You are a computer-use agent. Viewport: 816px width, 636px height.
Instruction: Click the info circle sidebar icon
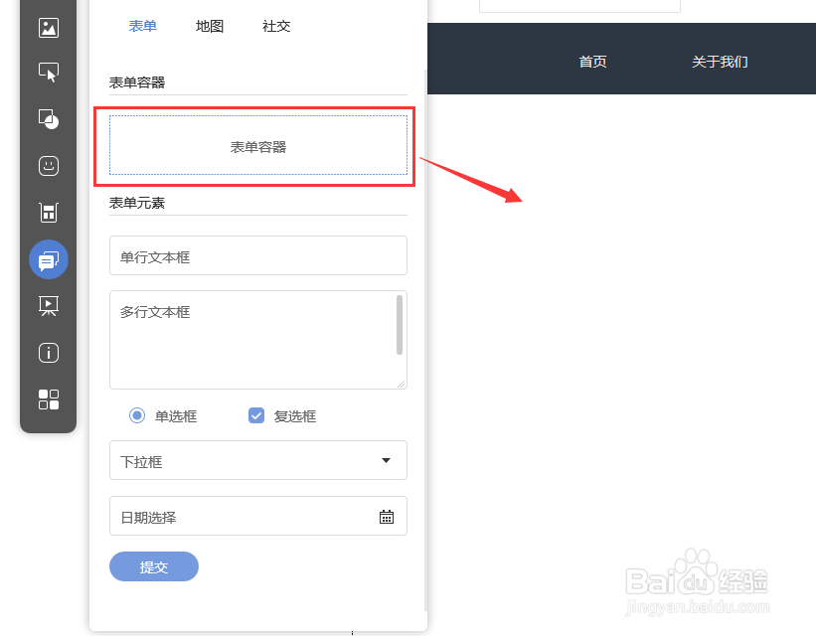pyautogui.click(x=49, y=353)
